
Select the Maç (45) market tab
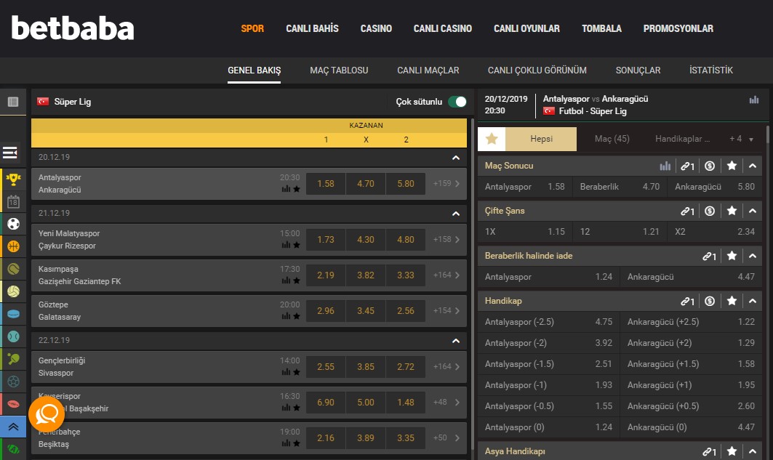click(612, 139)
